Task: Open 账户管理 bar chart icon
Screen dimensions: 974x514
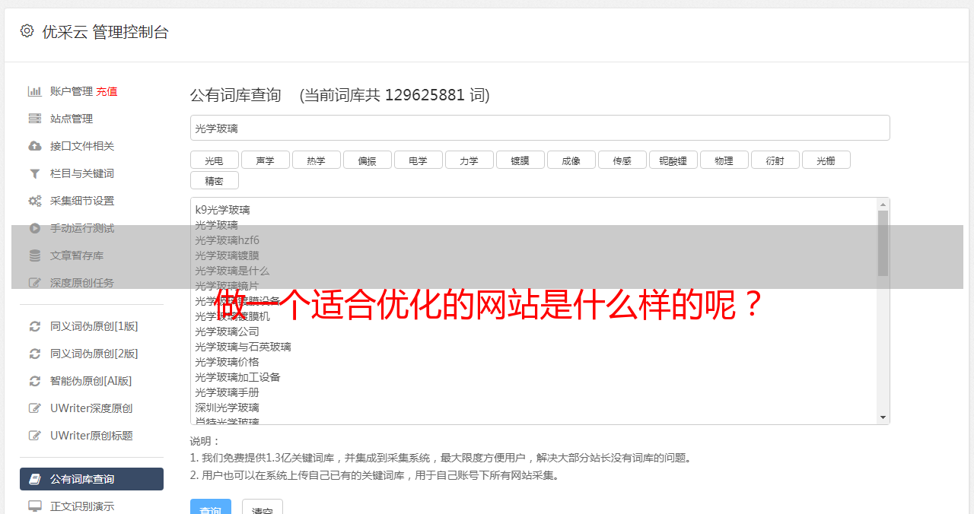Action: coord(35,91)
